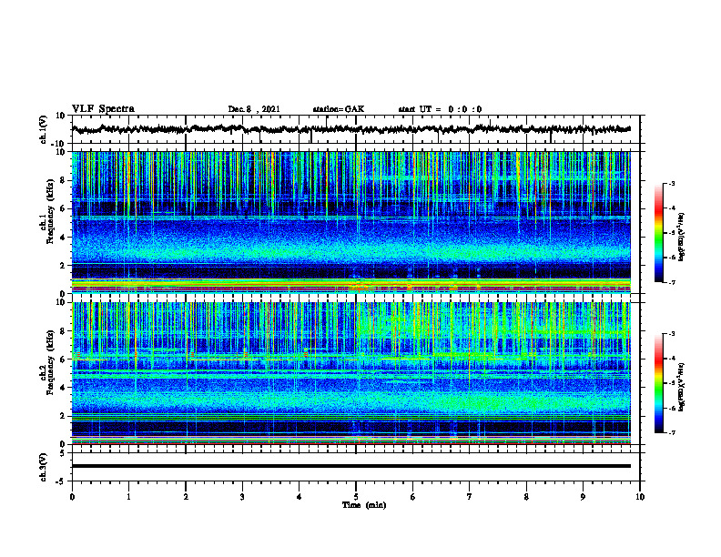721x557 pixels.
Task: Select the "start UT = 0 : 0 : 0" text
Action: [440, 109]
